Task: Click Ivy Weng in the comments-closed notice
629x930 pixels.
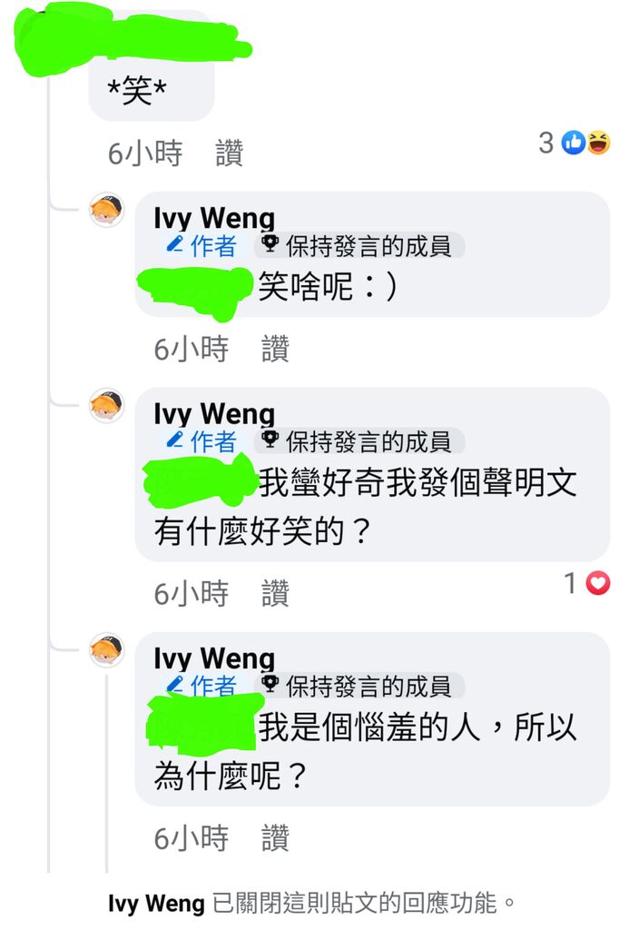Action: (156, 904)
